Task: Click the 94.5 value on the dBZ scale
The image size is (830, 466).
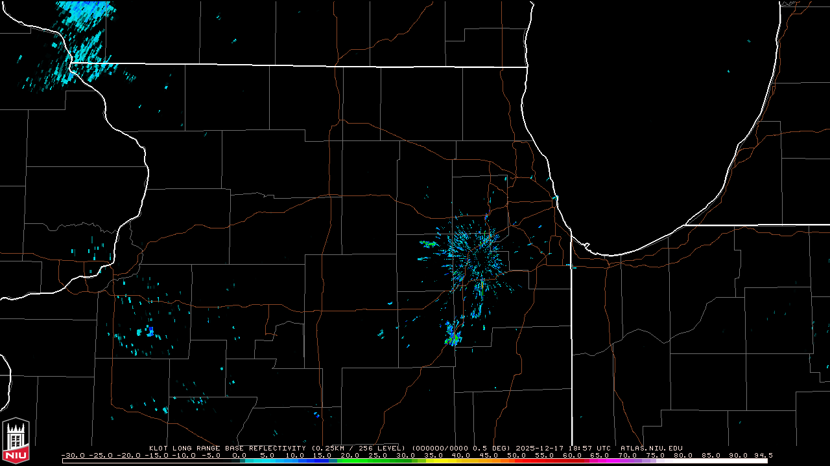Action: tap(761, 455)
